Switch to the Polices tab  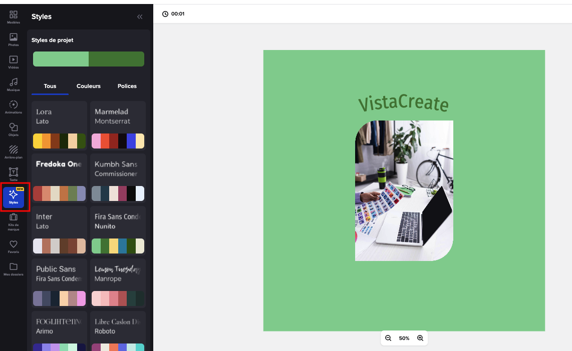pos(127,86)
